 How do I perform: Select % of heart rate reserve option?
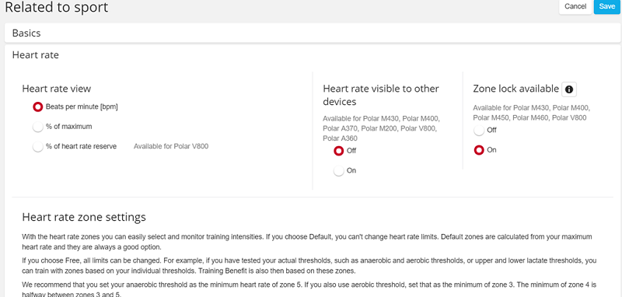click(37, 147)
